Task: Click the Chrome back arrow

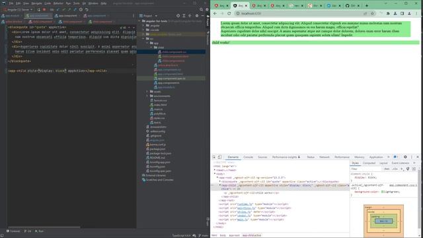Action: [215, 13]
